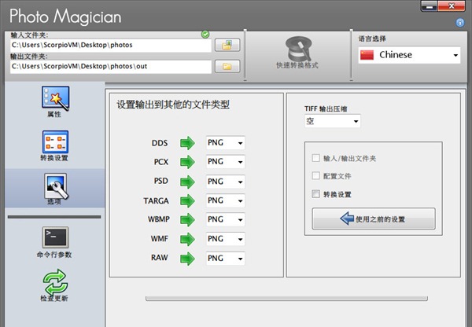Click the TARGA format label
Image resolution: width=472 pixels, height=327 pixels.
coord(156,200)
